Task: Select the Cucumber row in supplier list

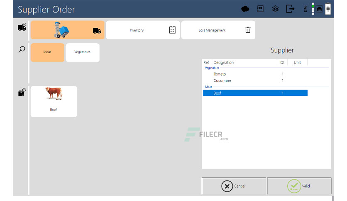Action: [x=255, y=81]
